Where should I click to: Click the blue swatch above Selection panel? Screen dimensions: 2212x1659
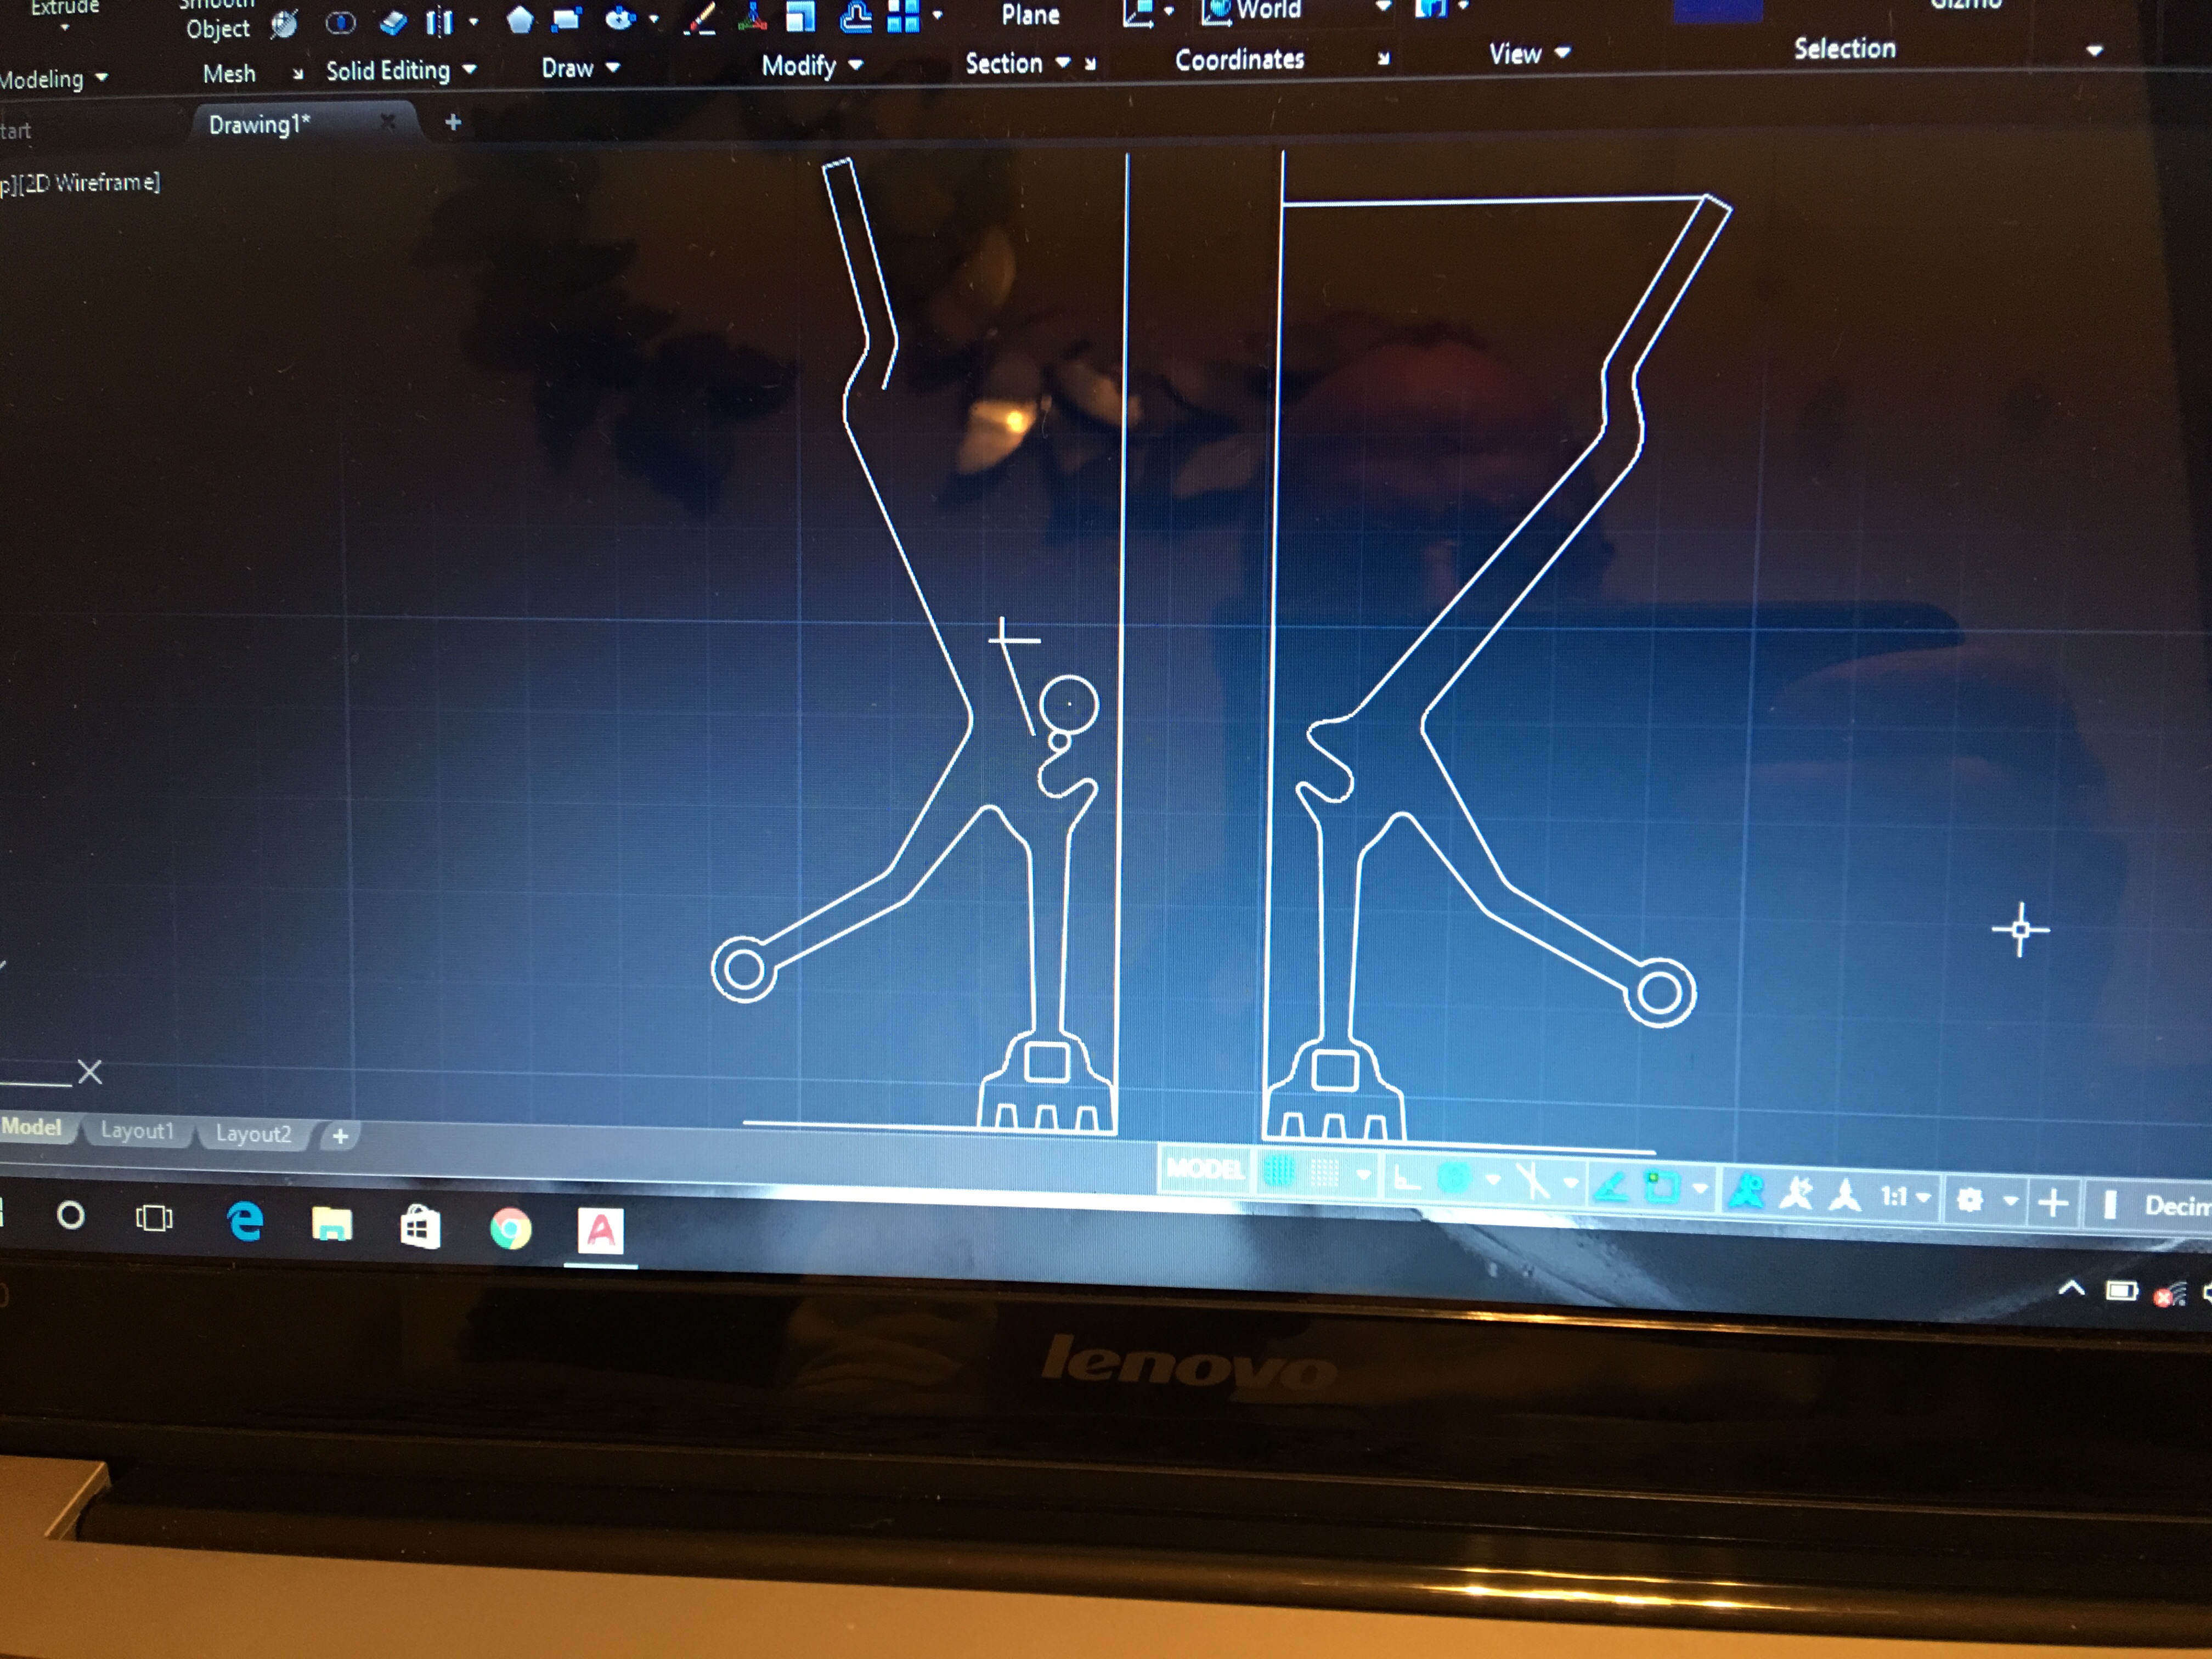[x=1718, y=10]
